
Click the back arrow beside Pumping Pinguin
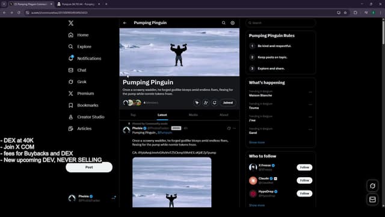[x=125, y=23]
